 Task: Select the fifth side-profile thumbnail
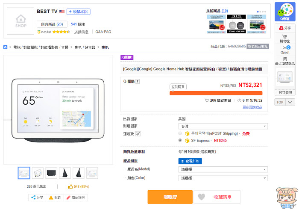tap(79, 173)
